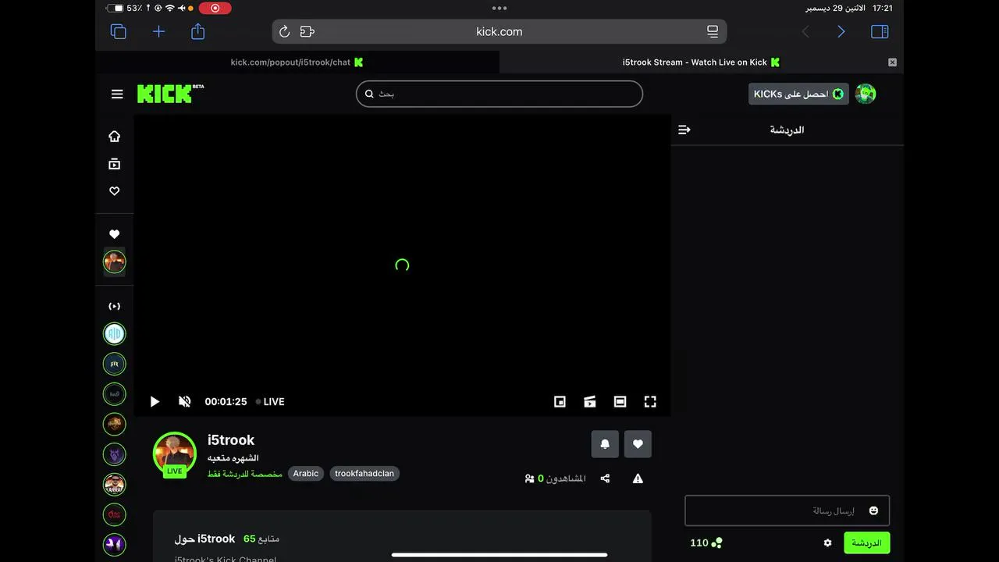This screenshot has height=562, width=999.
Task: Click the Safari address bar showing kick.com
Action: [499, 31]
